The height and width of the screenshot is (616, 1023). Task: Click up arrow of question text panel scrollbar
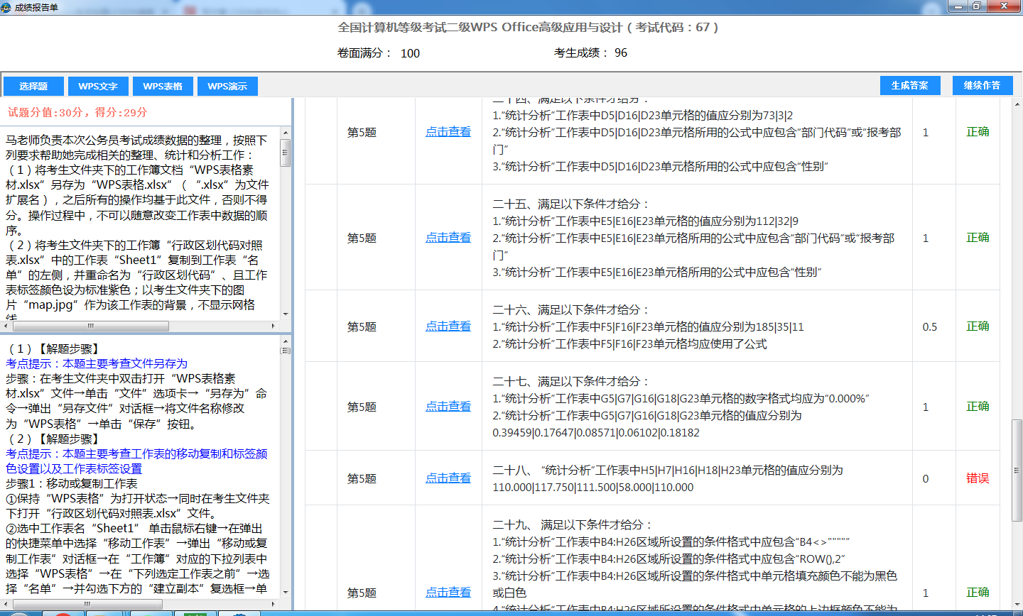pyautogui.click(x=286, y=133)
